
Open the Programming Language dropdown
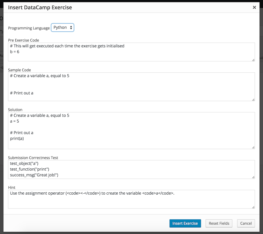tap(63, 28)
